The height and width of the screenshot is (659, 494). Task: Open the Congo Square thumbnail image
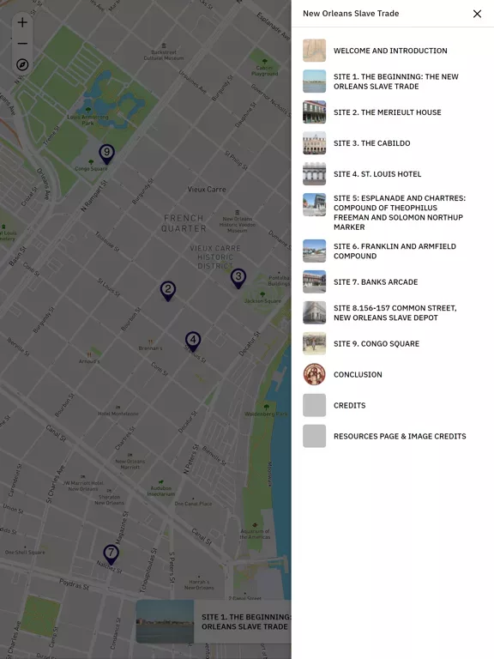click(314, 343)
